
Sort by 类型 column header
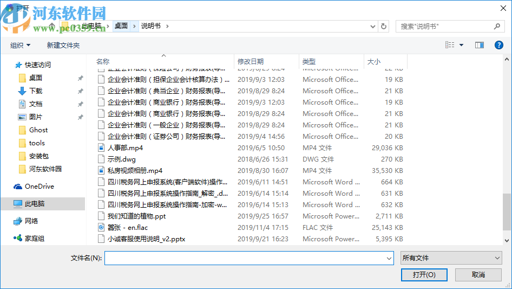tap(309, 61)
